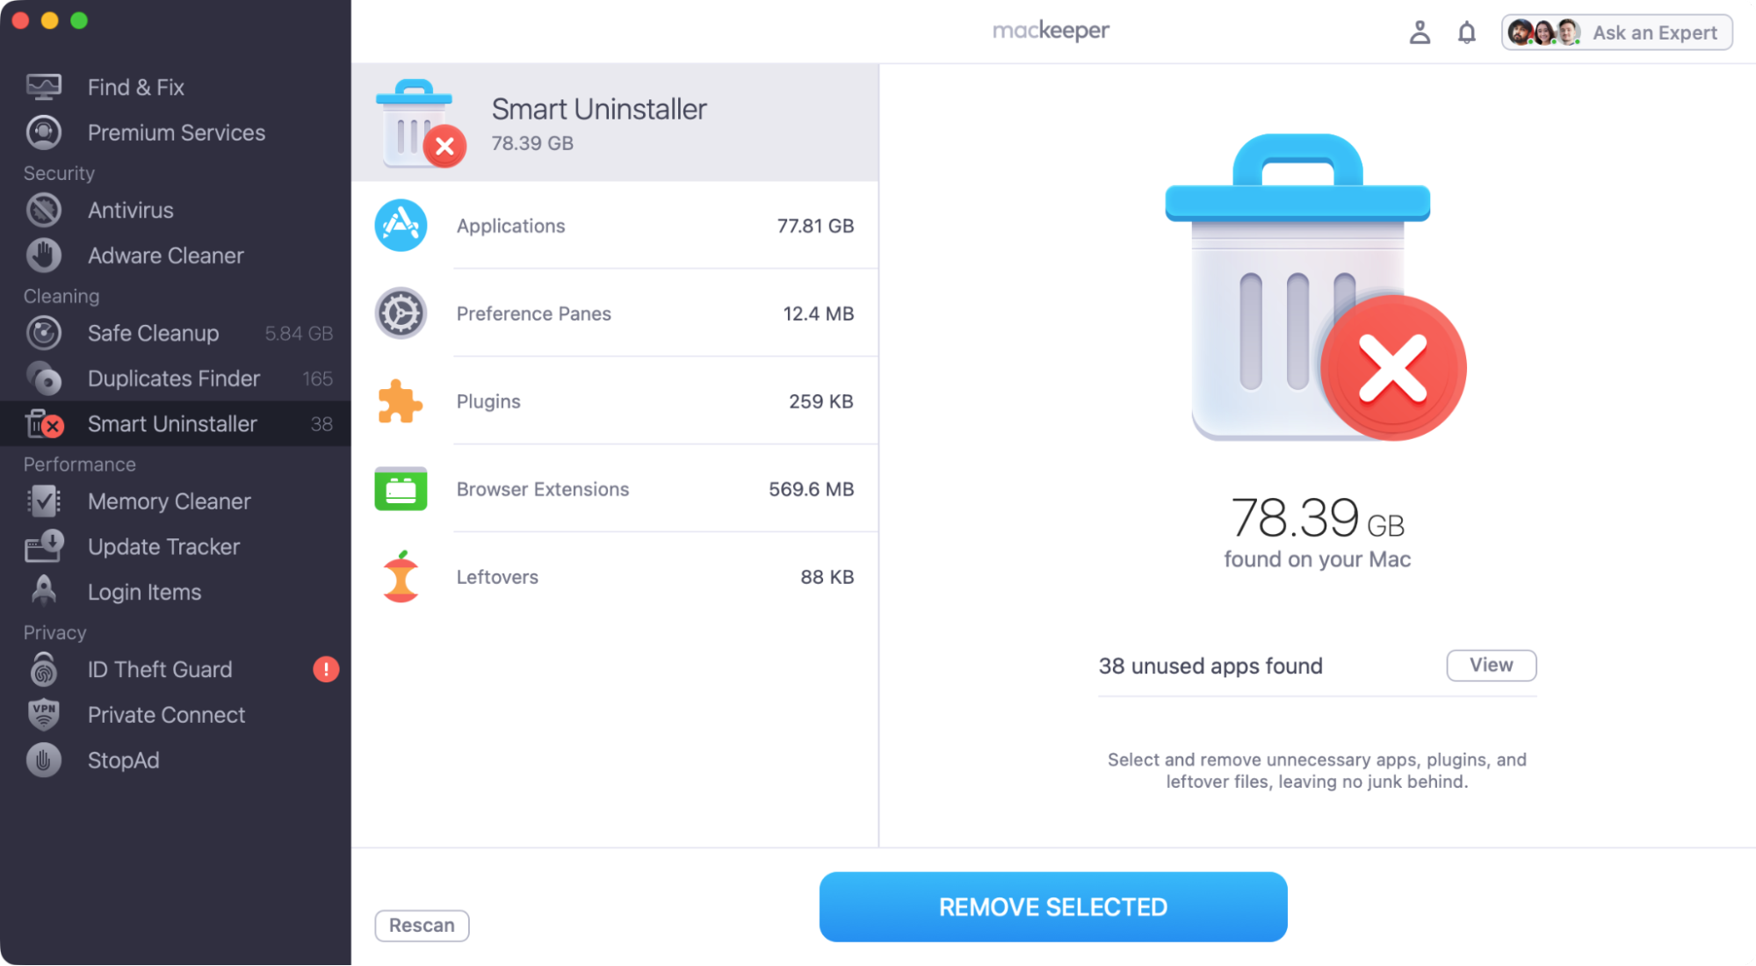Open the Applications category row
The width and height of the screenshot is (1756, 966).
615,226
